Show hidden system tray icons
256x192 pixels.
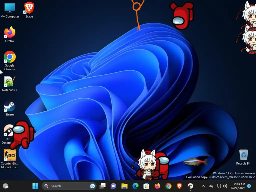(x=203, y=186)
